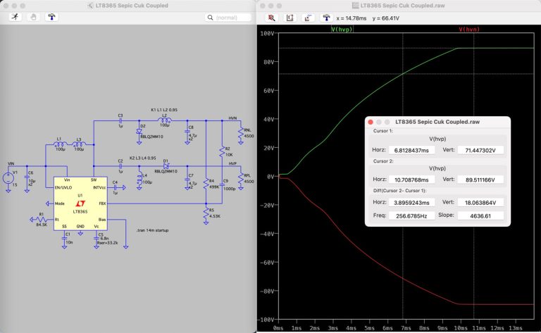Click Diff Horz value 3.8959243ms
541x333 pixels.
411,202
